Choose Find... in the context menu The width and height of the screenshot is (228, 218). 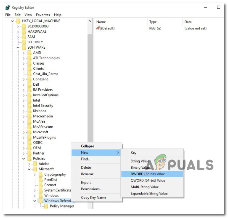pos(96,159)
